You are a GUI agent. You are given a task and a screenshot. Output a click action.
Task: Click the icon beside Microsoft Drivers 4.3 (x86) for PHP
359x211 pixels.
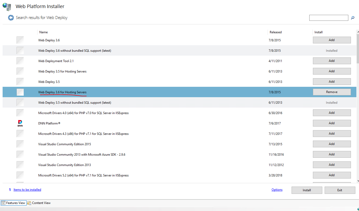pyautogui.click(x=20, y=134)
